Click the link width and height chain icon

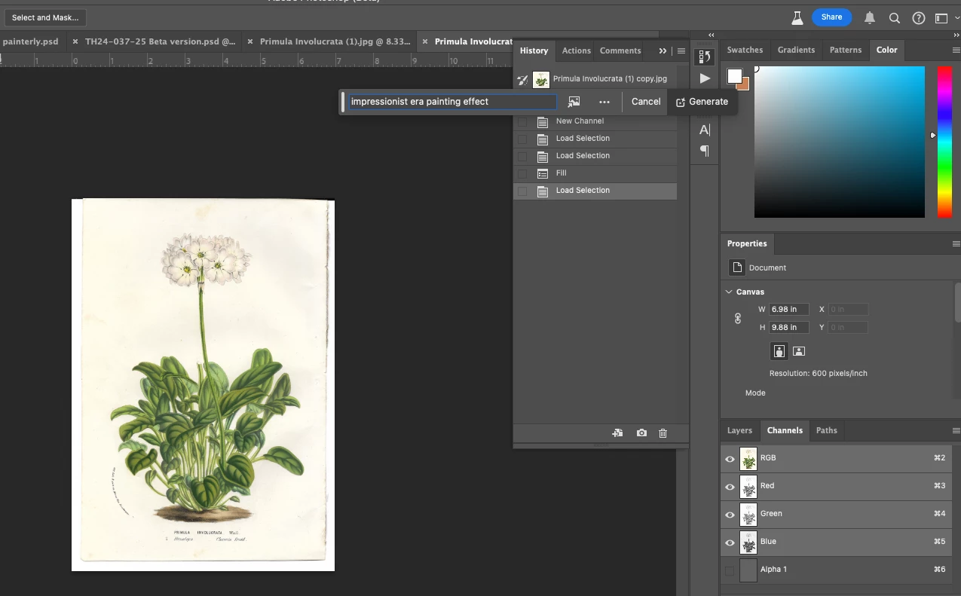(x=738, y=319)
